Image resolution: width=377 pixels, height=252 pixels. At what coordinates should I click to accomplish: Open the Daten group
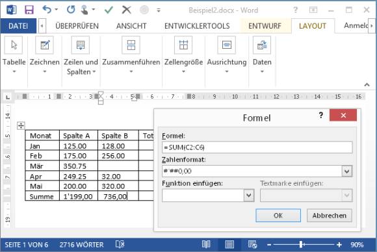pyautogui.click(x=262, y=55)
